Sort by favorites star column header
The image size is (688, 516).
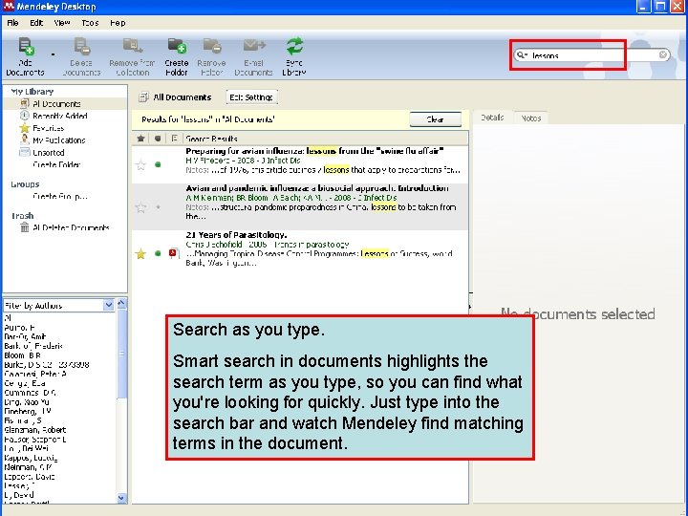pos(140,139)
